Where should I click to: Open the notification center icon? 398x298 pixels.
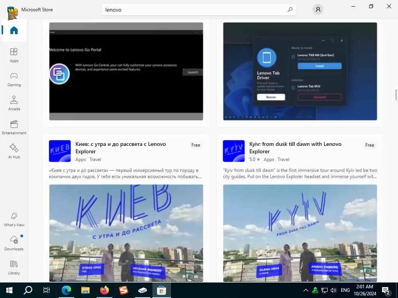(x=386, y=290)
